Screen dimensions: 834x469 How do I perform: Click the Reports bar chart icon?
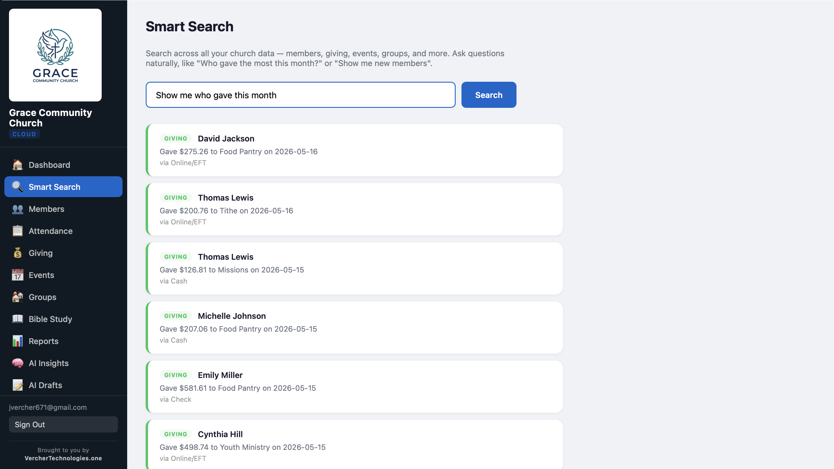17,341
